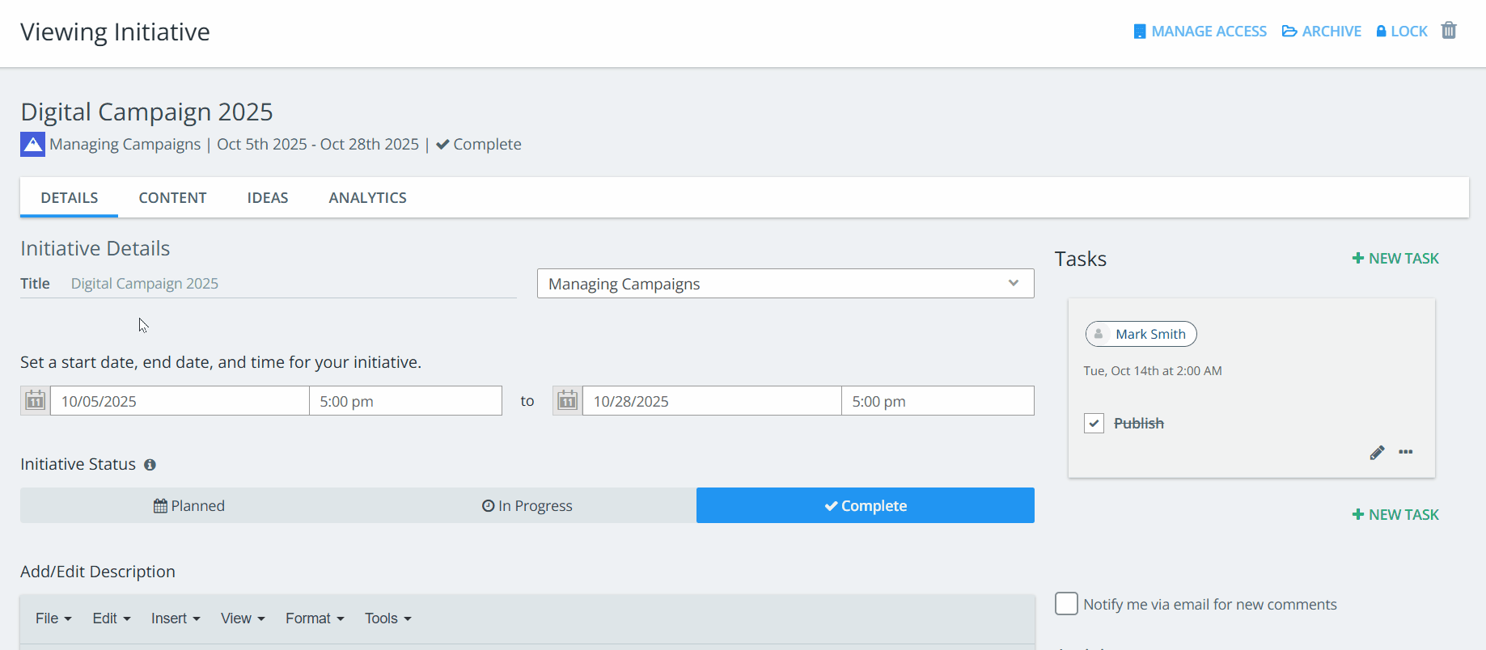Switch to the Analytics tab
The height and width of the screenshot is (650, 1486).
coord(367,198)
